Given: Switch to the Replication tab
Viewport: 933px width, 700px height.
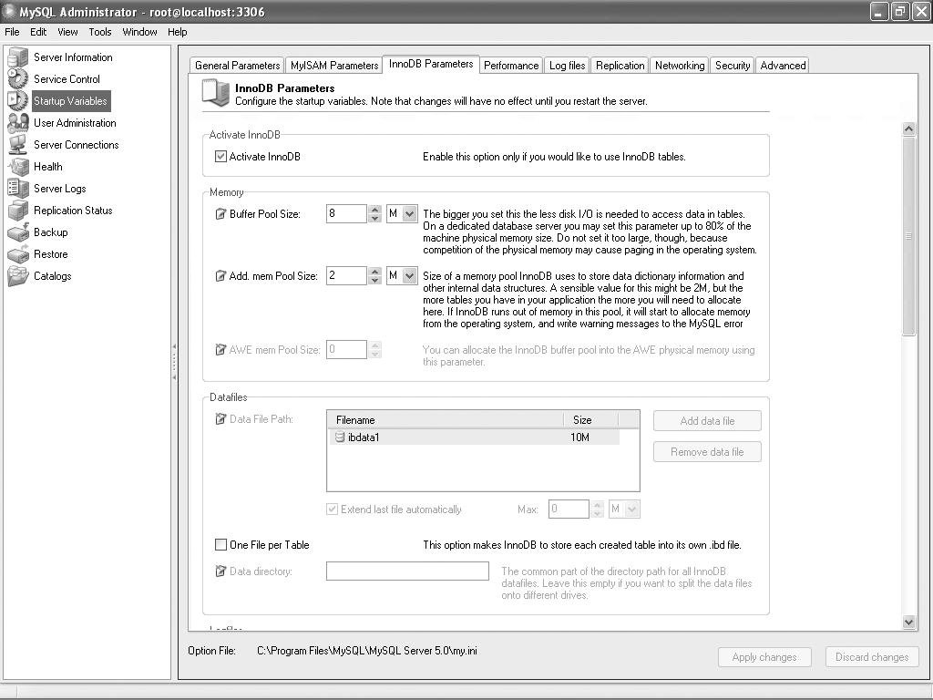Looking at the screenshot, I should pyautogui.click(x=620, y=66).
